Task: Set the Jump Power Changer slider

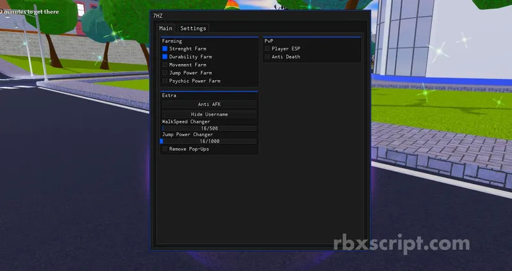Action: coord(209,141)
